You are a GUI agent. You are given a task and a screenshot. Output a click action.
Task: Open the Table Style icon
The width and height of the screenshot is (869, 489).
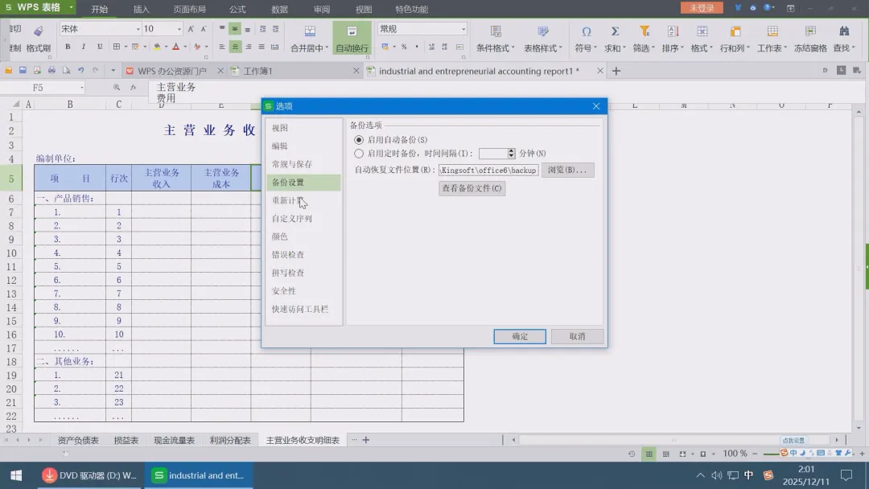point(542,31)
